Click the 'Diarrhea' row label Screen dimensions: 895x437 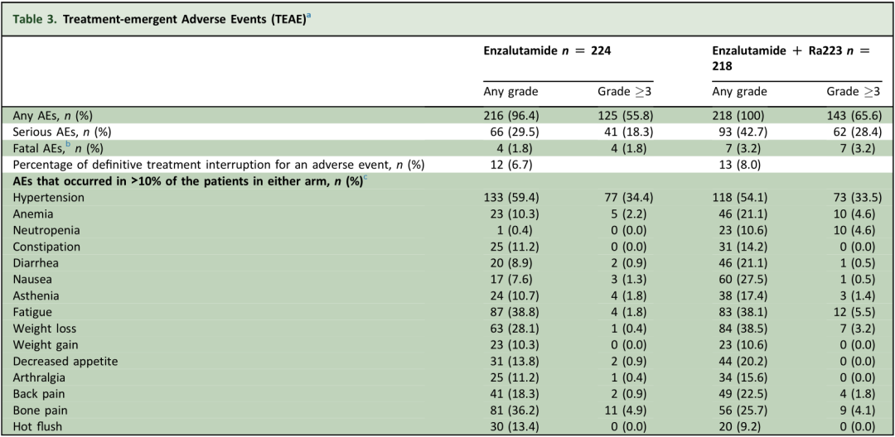pos(36,263)
